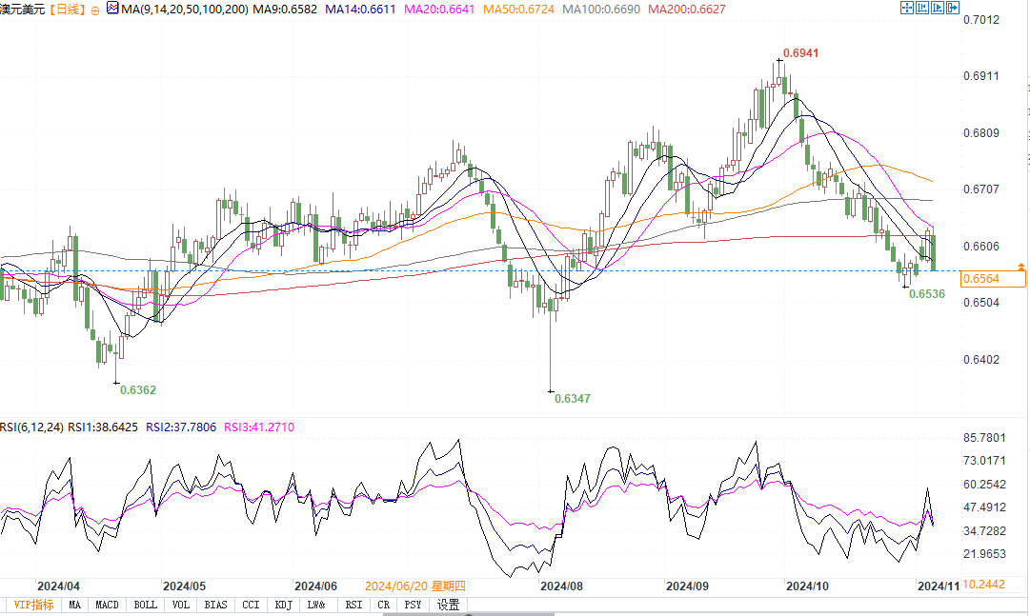
Task: Click the 0.6941 high price marker
Action: pos(800,53)
